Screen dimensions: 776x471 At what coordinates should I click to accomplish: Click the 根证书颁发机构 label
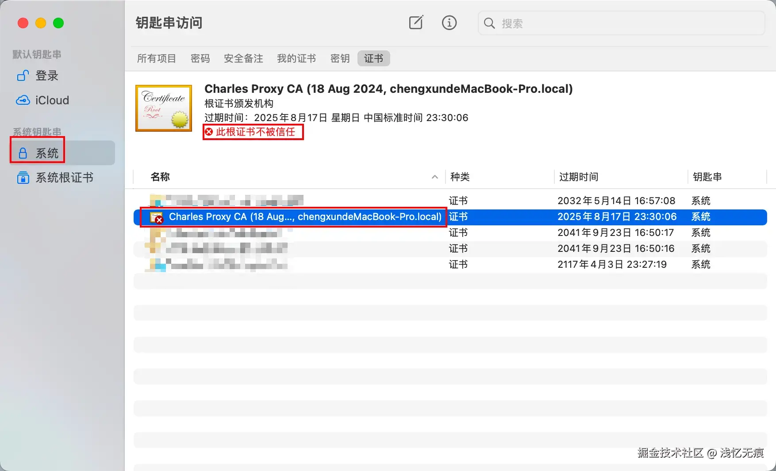pyautogui.click(x=239, y=103)
